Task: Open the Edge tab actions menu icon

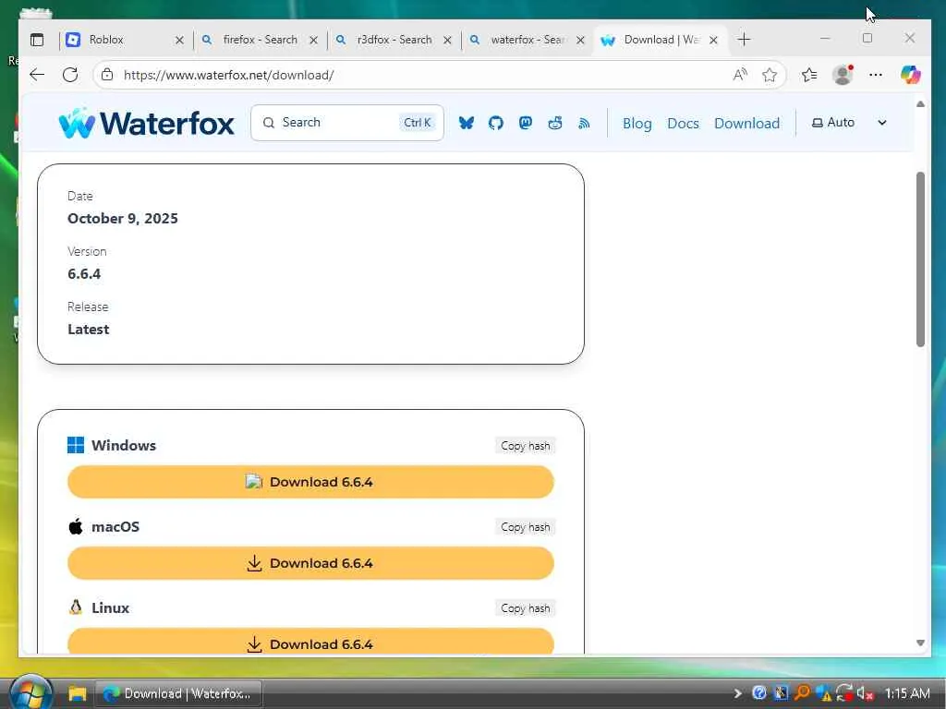Action: (x=37, y=40)
